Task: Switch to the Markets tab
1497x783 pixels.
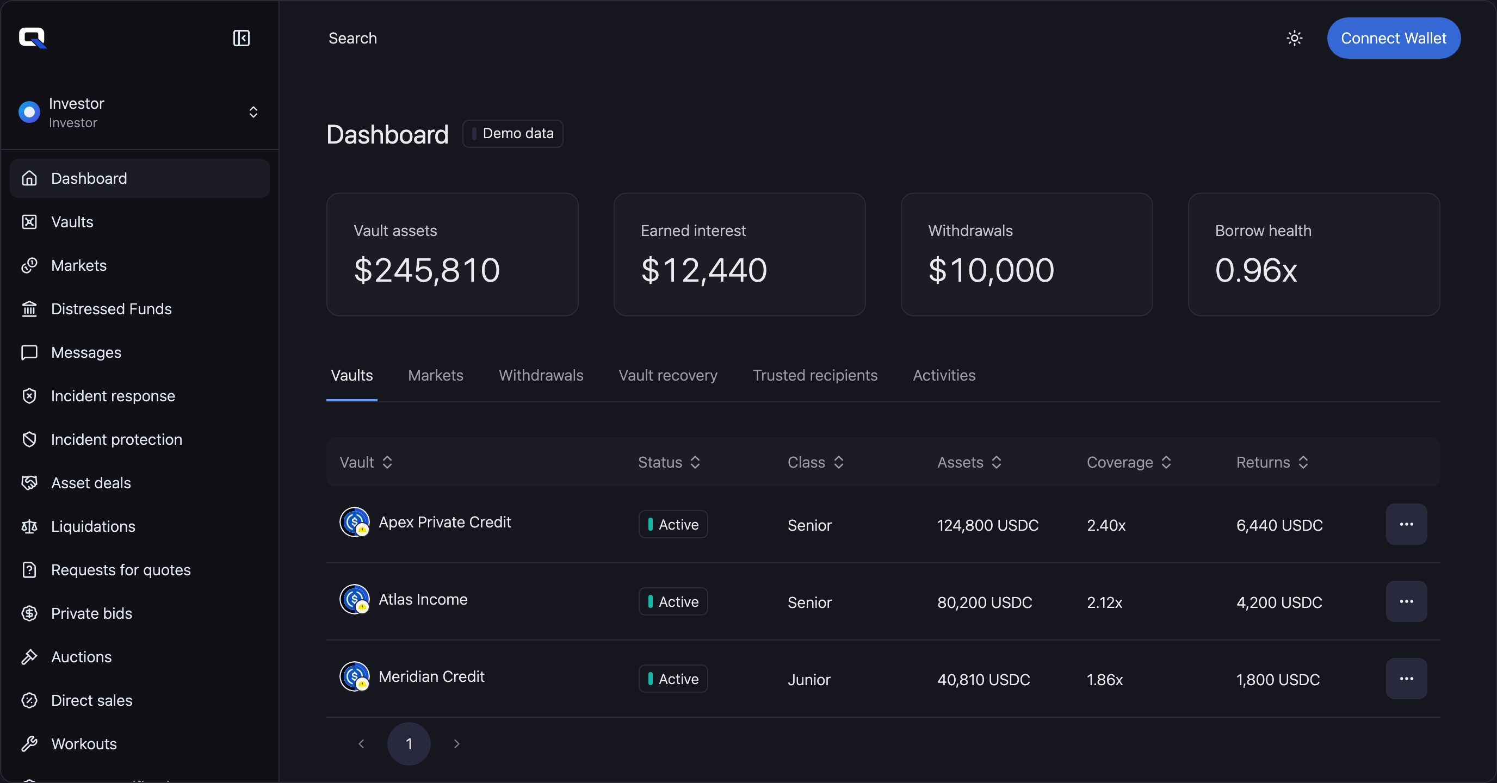Action: (436, 376)
